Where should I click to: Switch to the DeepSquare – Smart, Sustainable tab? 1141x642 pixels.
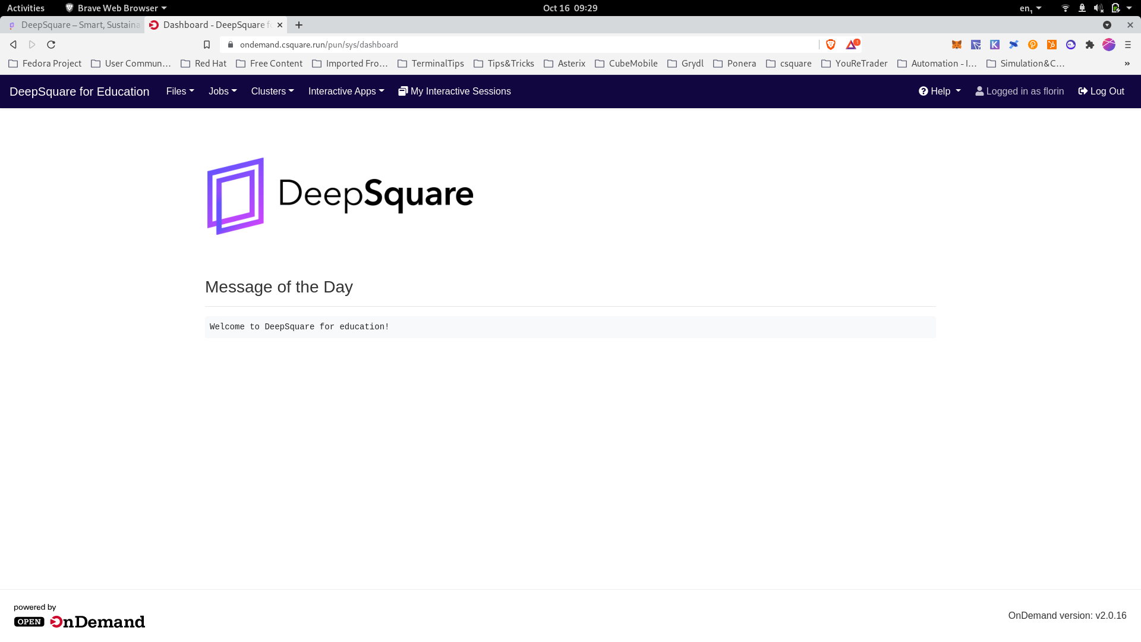click(74, 25)
